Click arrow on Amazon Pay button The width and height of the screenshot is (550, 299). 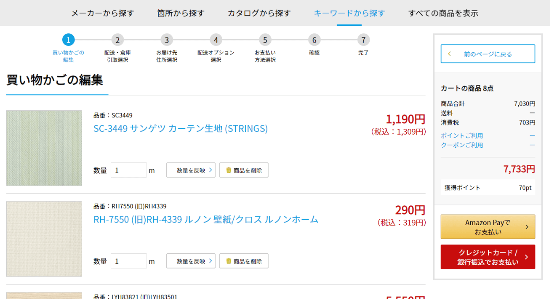527,227
